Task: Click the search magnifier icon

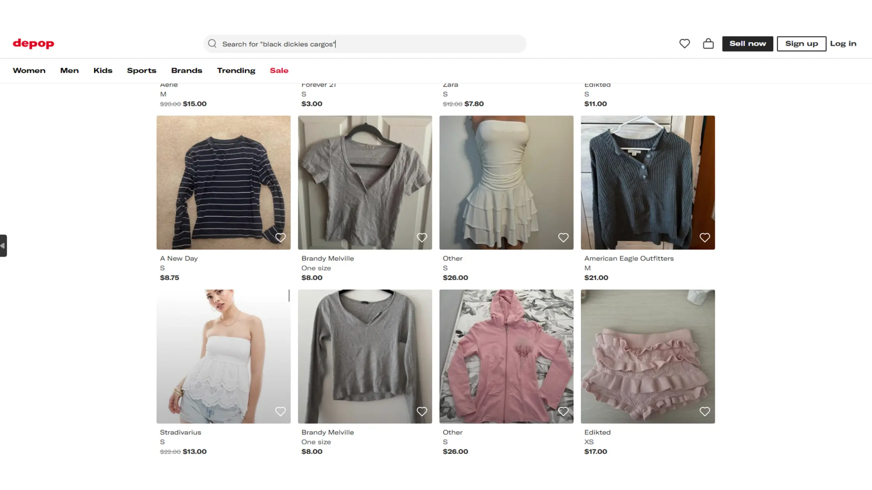Action: (x=212, y=43)
